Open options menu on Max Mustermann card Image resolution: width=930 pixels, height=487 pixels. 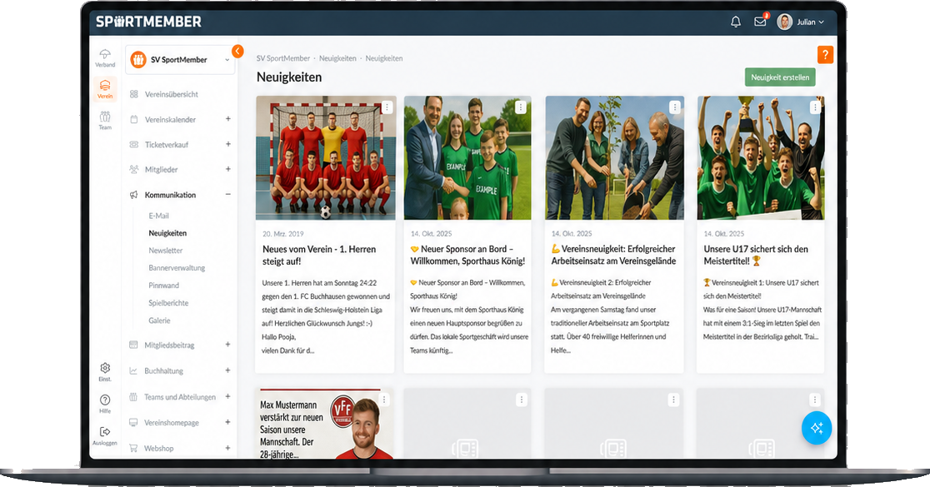pyautogui.click(x=383, y=400)
